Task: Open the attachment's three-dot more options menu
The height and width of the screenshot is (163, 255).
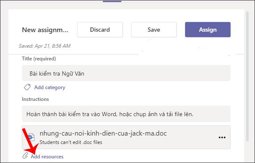Action: (222, 137)
